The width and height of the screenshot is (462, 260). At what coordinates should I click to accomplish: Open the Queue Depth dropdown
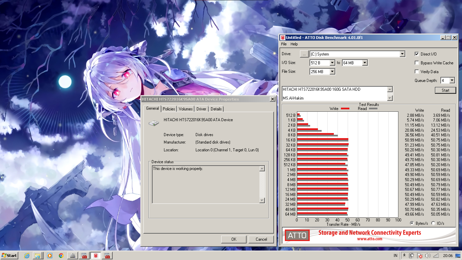[452, 80]
